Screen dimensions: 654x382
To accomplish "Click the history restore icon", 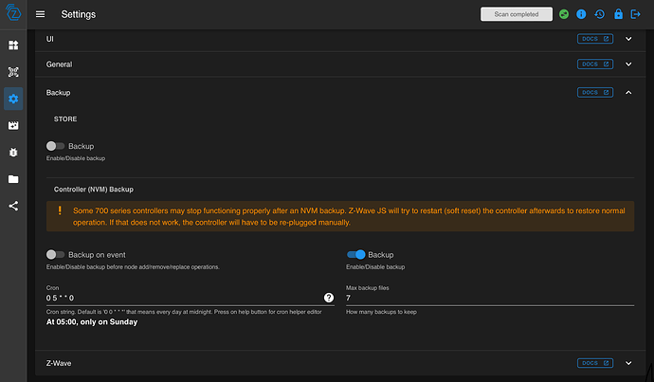I will tap(599, 14).
